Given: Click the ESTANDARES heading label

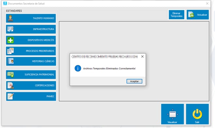Looking at the screenshot, I should click(x=14, y=11).
